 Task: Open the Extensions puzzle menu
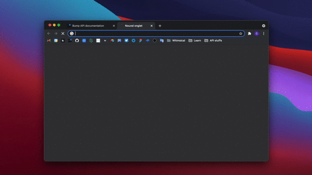tap(250, 34)
